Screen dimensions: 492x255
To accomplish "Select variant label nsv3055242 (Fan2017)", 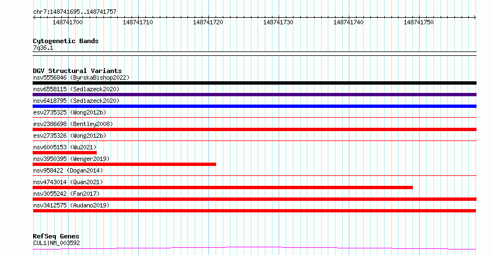I will [x=66, y=194].
